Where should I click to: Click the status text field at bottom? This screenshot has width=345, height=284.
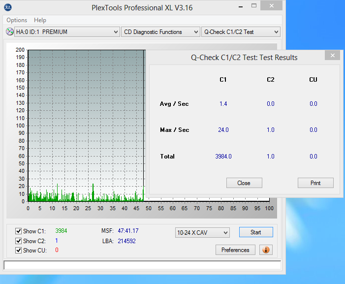tap(142, 265)
